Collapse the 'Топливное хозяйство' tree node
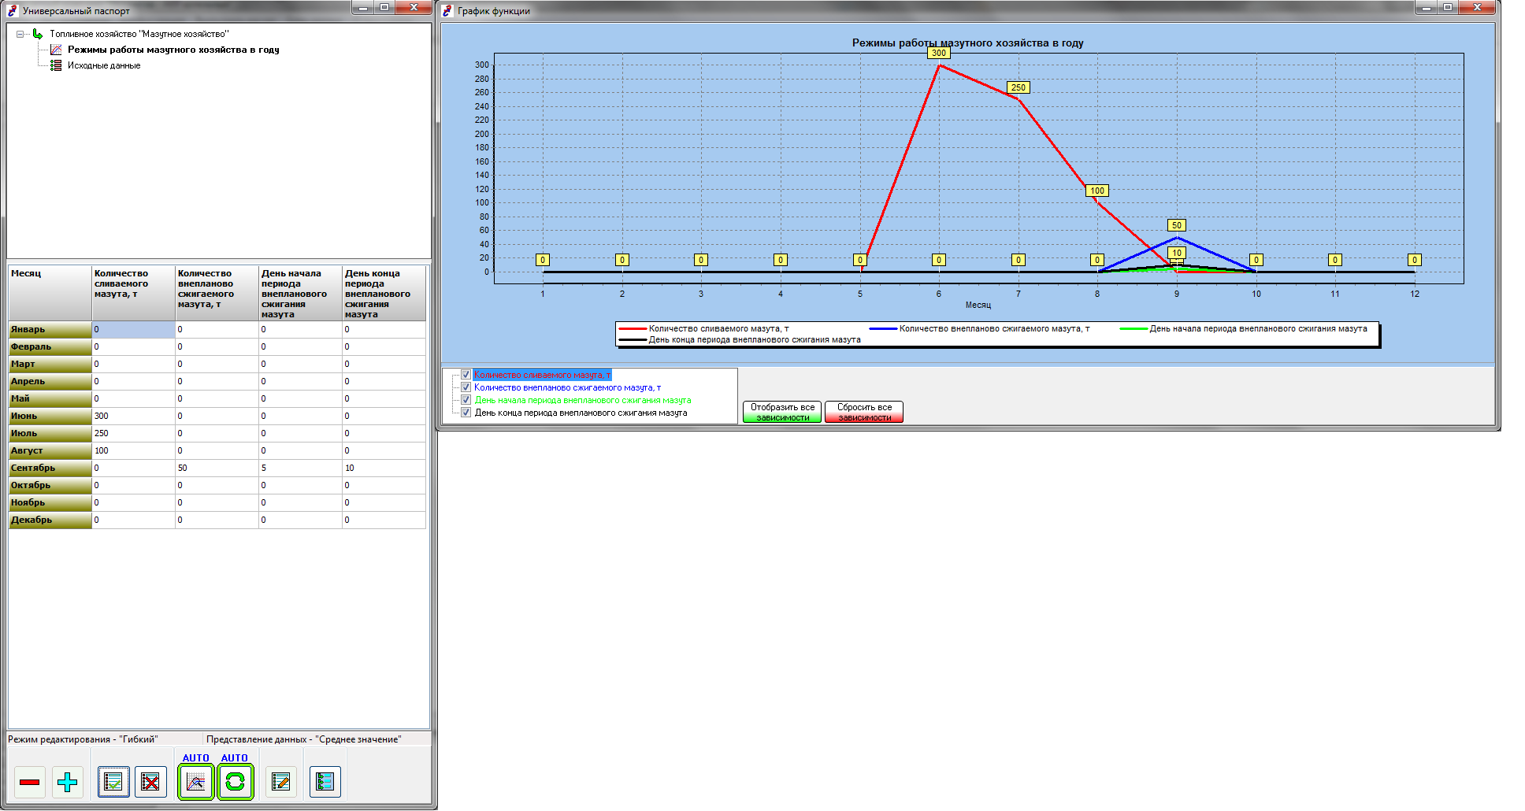The height and width of the screenshot is (811, 1525). (20, 34)
